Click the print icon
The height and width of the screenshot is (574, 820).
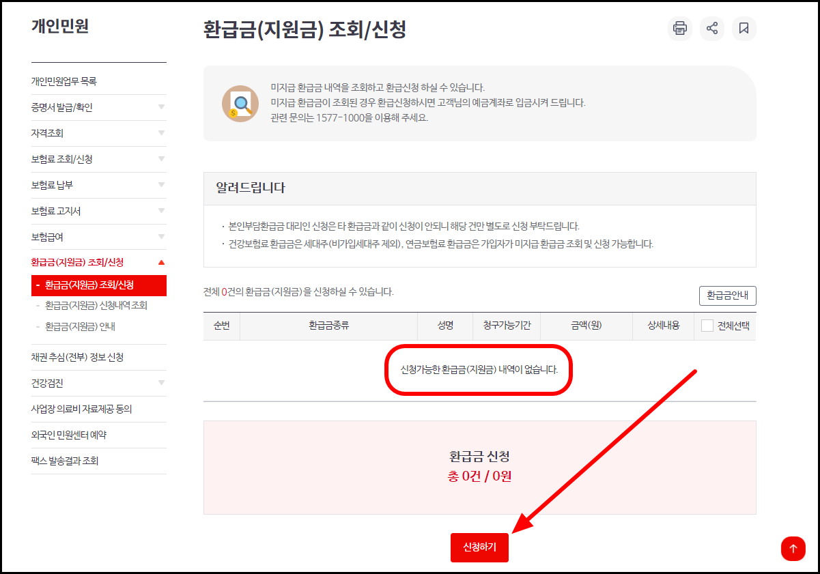click(679, 29)
